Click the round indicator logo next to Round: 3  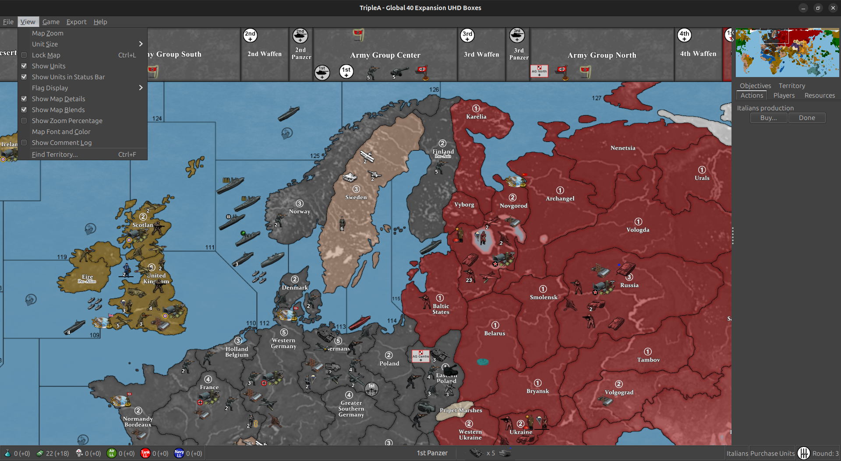coord(804,453)
